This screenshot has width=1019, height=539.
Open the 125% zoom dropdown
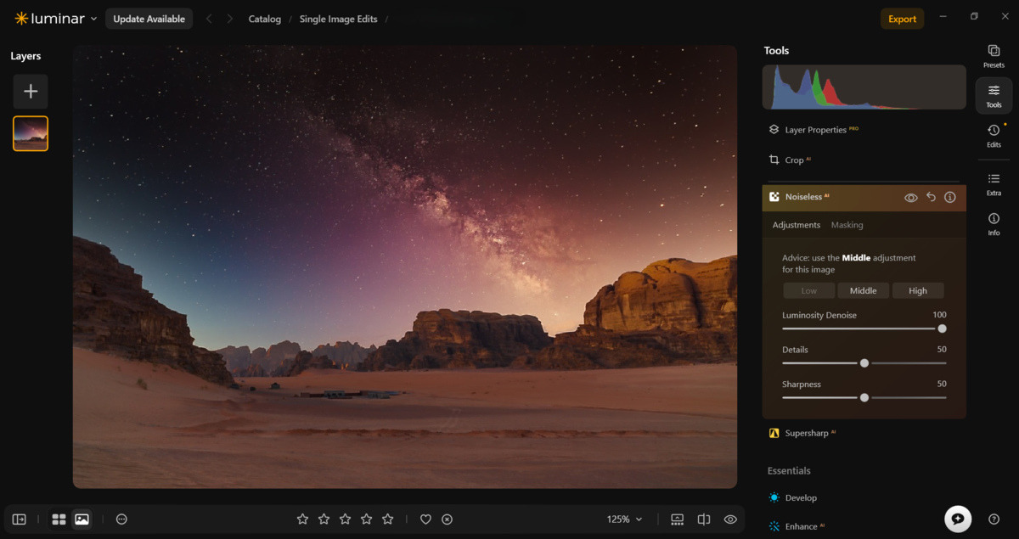tap(624, 519)
